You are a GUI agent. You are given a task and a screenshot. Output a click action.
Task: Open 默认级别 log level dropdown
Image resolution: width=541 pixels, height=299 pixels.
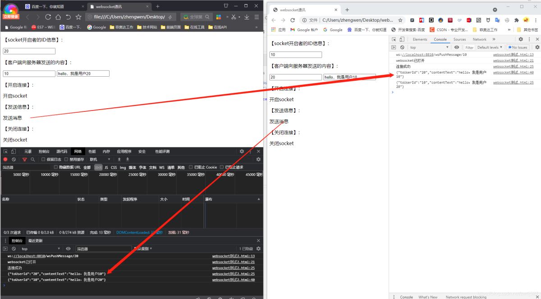(142, 248)
